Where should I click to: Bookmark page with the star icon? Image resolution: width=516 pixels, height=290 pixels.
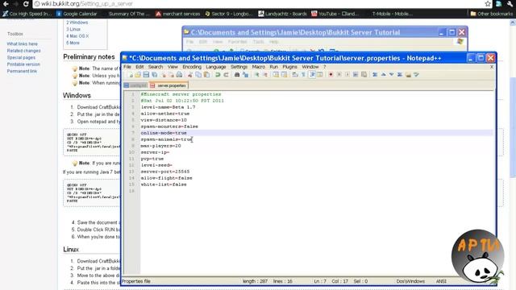(488, 4)
